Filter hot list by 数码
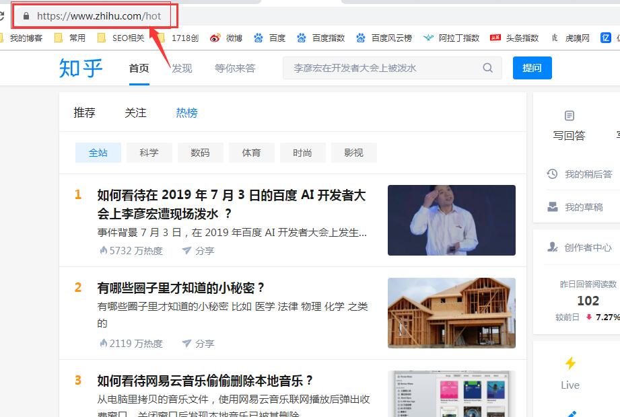Image resolution: width=620 pixels, height=417 pixels. 200,153
